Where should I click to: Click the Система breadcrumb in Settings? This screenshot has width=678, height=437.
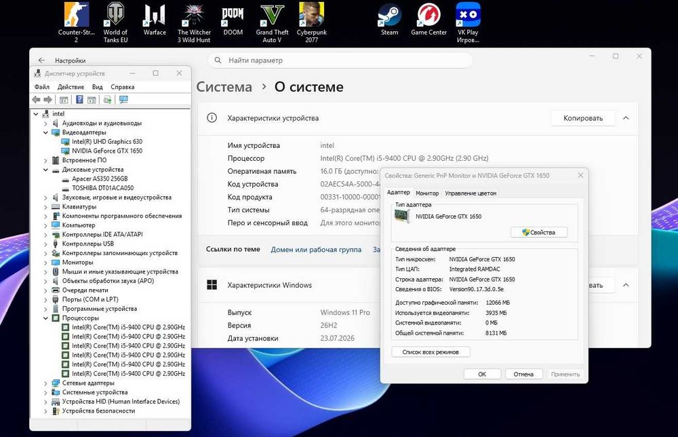[224, 87]
